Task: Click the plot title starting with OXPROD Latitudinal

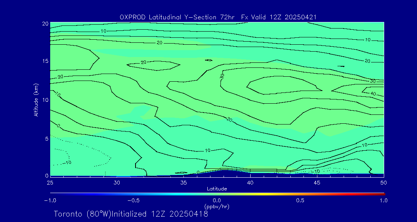Action: pos(218,17)
